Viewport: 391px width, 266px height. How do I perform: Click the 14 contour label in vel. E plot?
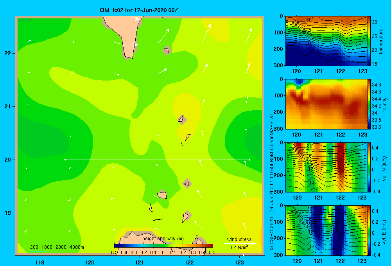(x=312, y=246)
